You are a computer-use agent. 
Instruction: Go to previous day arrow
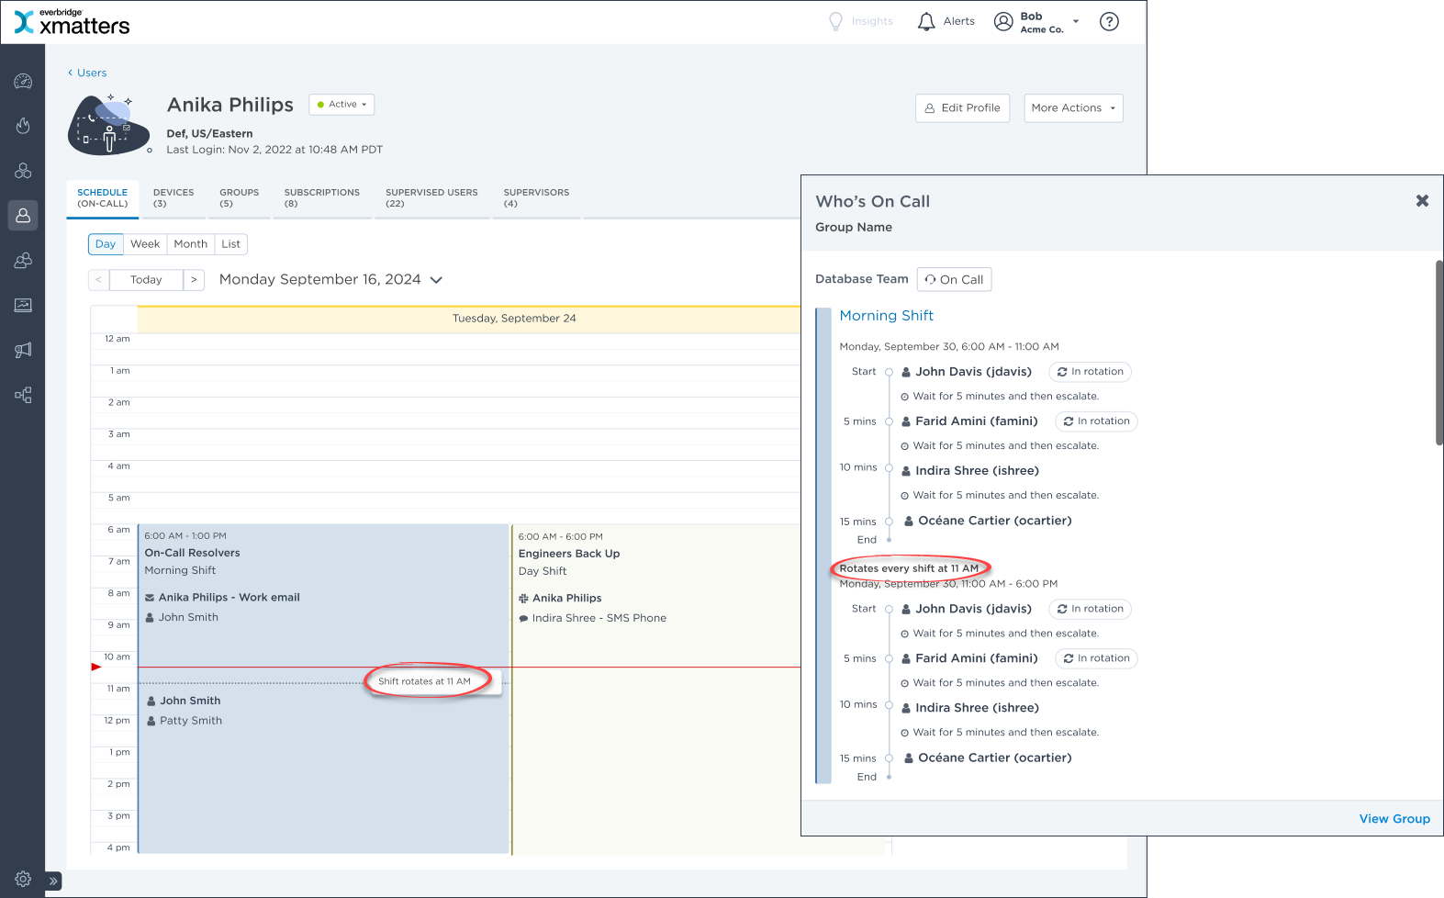98,280
